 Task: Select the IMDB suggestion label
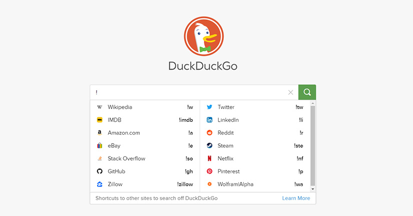tap(115, 120)
